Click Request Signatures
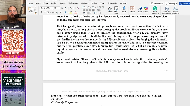 (176, 10)
